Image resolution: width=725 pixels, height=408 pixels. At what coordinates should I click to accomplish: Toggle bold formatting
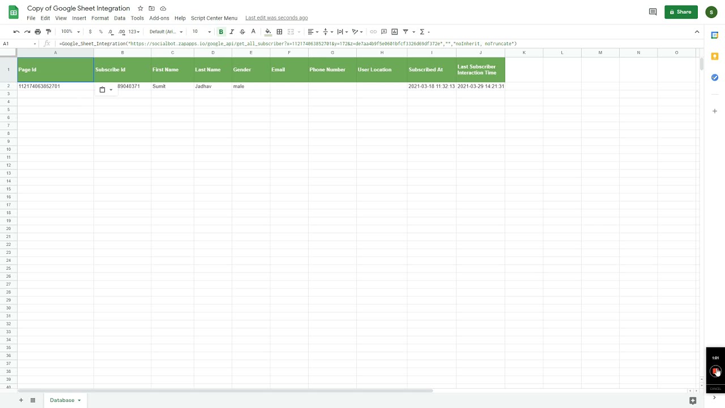pyautogui.click(x=221, y=32)
